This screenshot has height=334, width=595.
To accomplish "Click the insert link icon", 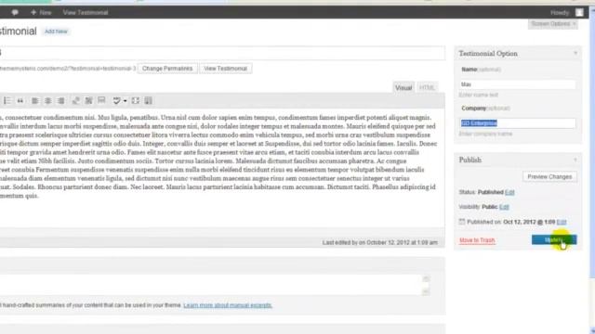I will coord(76,100).
